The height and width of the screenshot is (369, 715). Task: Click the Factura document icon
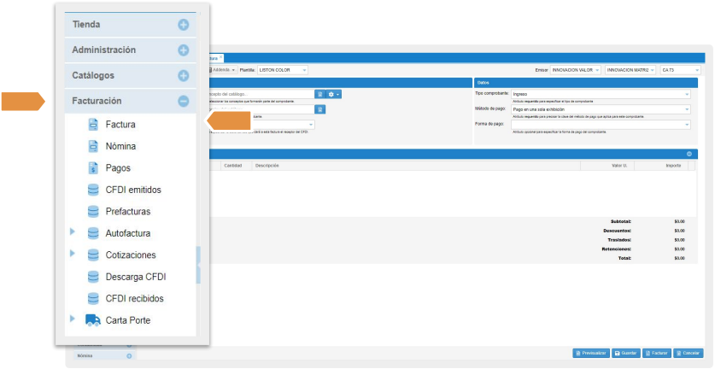[93, 125]
